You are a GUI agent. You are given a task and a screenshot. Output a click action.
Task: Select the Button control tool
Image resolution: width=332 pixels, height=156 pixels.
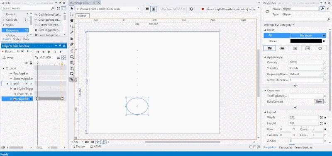[72, 74]
